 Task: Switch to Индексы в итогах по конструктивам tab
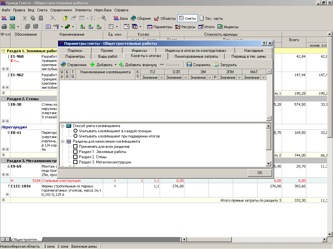pyautogui.click(x=195, y=51)
